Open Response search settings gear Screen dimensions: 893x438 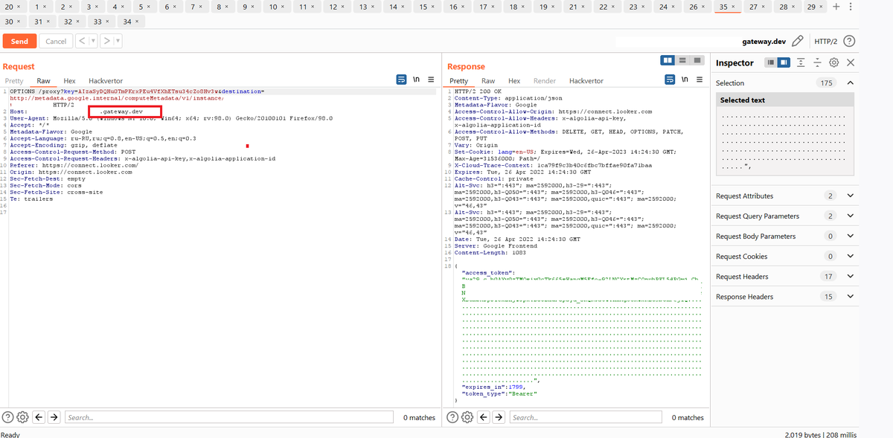click(468, 417)
